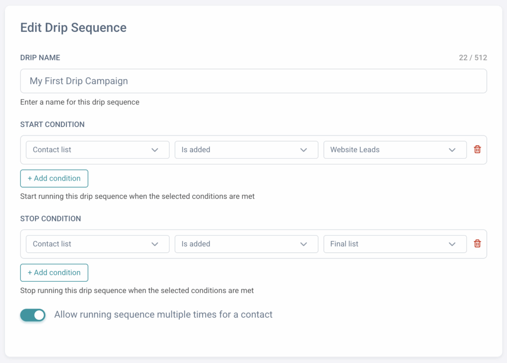Add condition under Stop Condition

coord(54,273)
